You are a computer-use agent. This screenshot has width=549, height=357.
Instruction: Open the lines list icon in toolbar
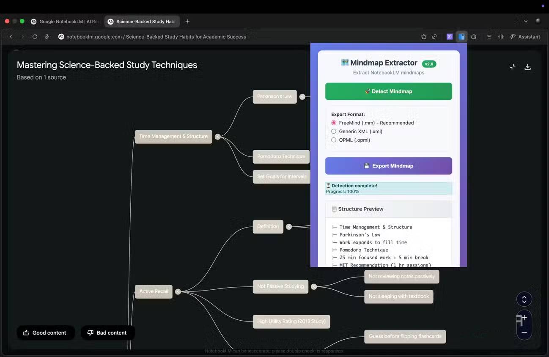[489, 37]
